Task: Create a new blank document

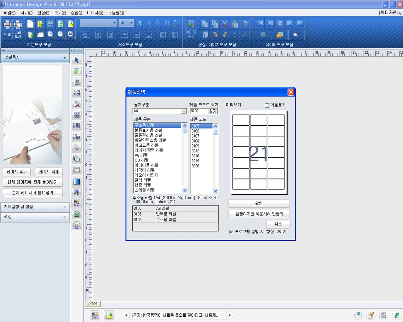Action: coord(30,24)
